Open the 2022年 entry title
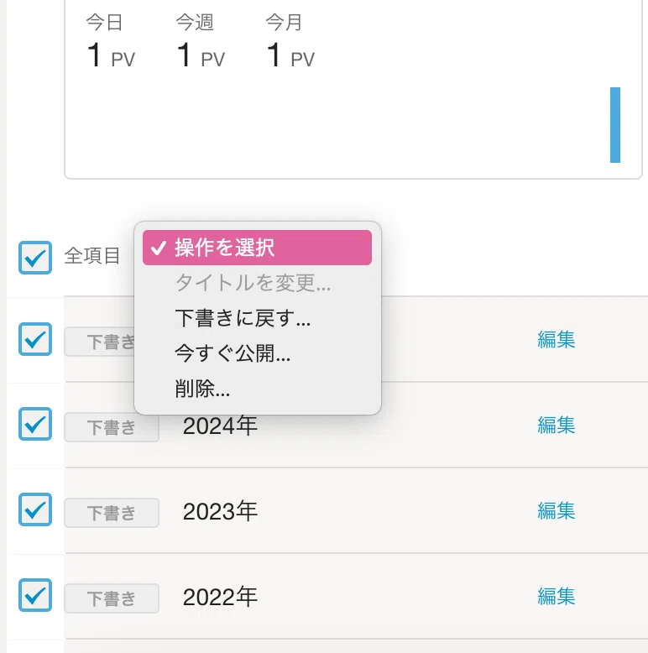 (x=220, y=598)
